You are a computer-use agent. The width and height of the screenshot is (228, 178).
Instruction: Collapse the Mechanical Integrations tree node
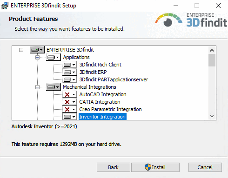(37, 87)
